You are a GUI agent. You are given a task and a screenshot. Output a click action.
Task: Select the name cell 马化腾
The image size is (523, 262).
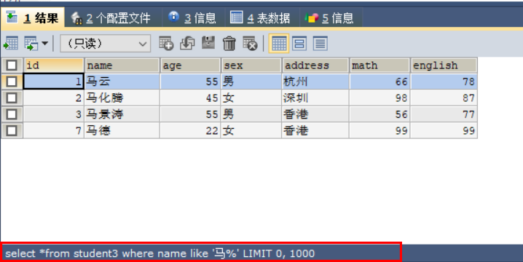click(x=122, y=98)
